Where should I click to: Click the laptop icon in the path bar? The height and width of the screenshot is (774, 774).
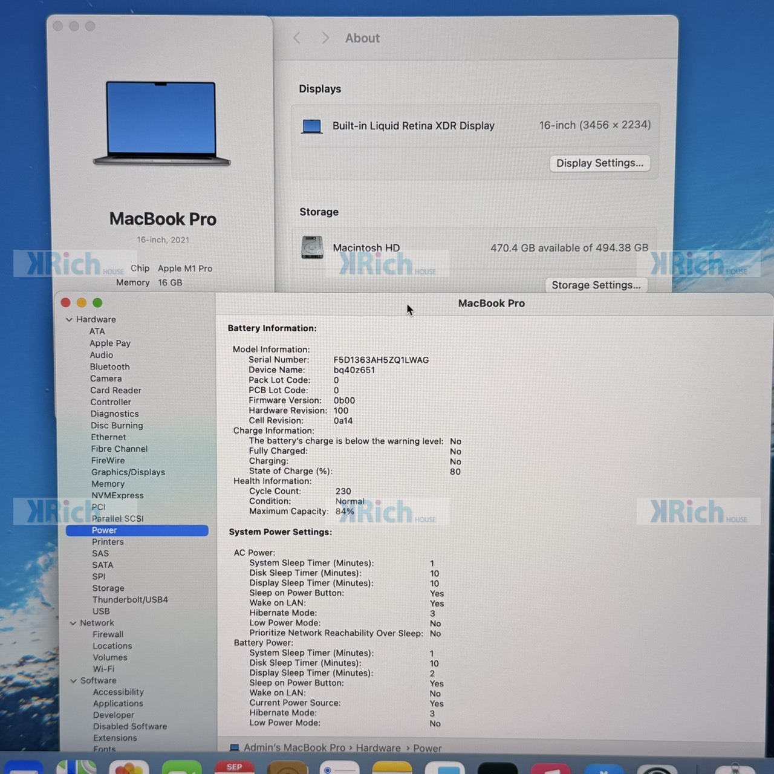coord(235,748)
